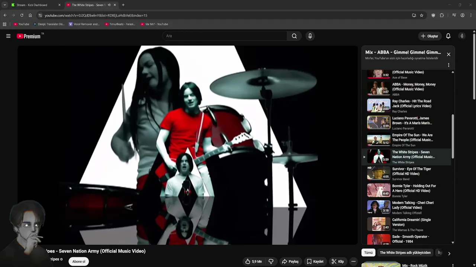Image resolution: width=476 pixels, height=267 pixels.
Task: Bookmark this page with star icon
Action: coord(422,15)
